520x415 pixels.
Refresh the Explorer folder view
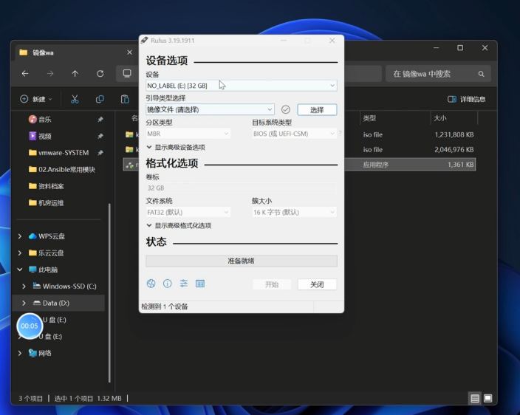pos(100,74)
